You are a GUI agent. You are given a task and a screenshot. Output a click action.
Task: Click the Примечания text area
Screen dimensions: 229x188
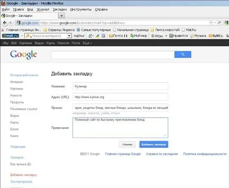(120, 128)
